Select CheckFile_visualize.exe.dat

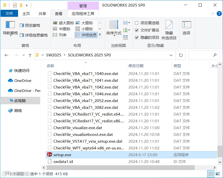(x=131, y=128)
